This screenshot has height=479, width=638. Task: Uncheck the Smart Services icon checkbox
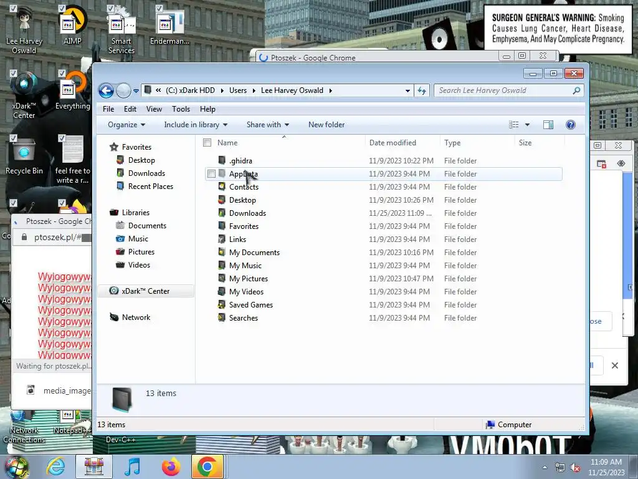[x=110, y=8]
